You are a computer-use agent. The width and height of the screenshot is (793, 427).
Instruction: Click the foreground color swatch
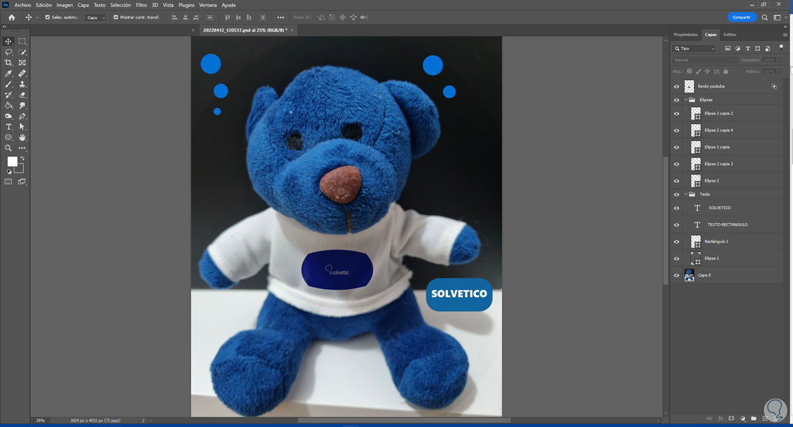[x=13, y=162]
